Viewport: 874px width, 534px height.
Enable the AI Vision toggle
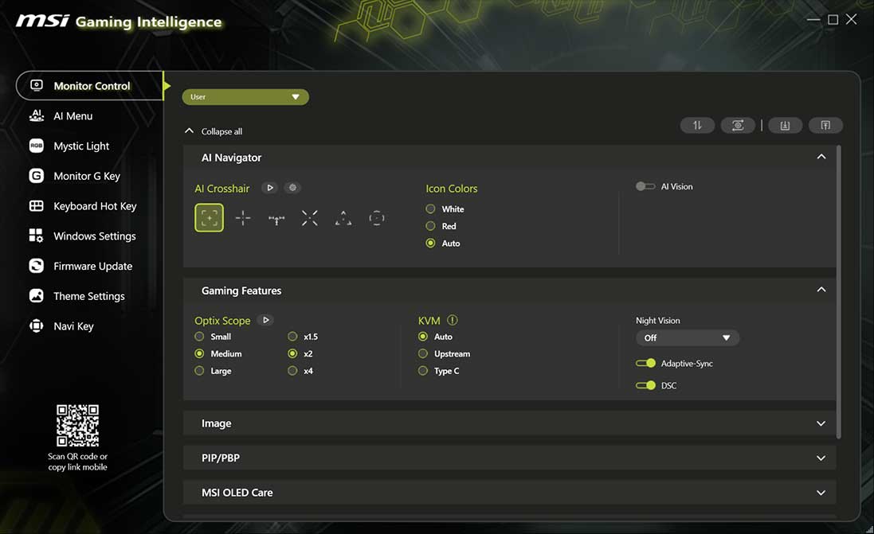645,186
